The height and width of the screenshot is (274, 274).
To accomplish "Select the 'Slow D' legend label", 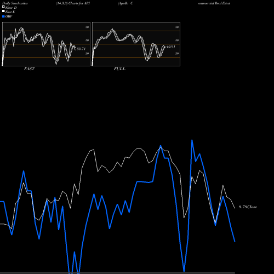I will (x=11, y=8).
